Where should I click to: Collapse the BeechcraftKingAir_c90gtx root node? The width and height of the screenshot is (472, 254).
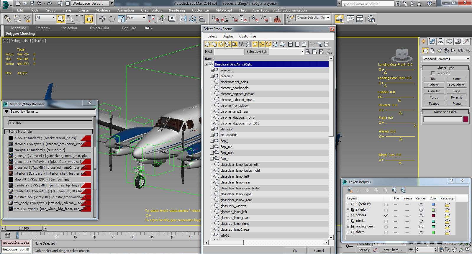(x=206, y=65)
